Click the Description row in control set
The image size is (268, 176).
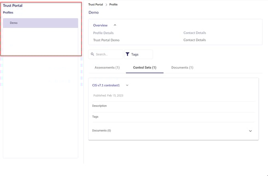[100, 106]
